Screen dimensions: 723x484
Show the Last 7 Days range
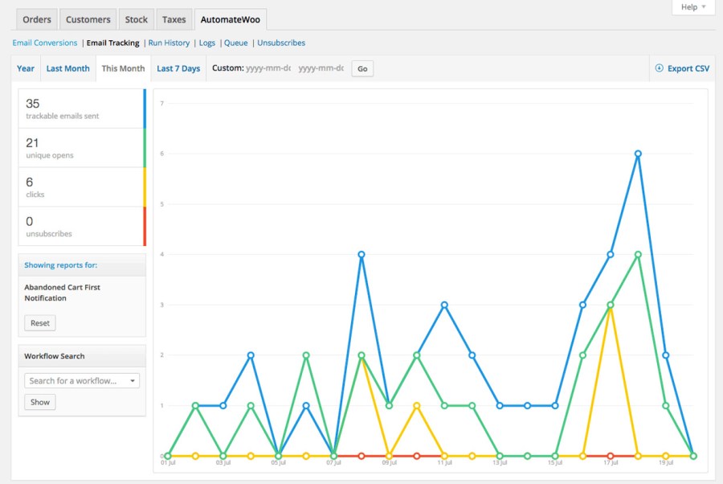click(178, 68)
